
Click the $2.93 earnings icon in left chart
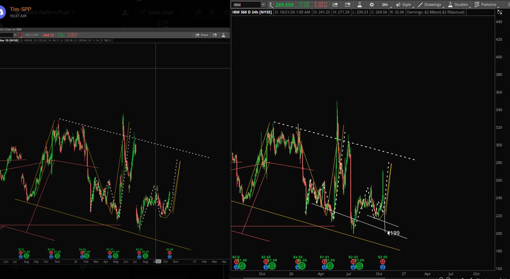click(x=139, y=254)
